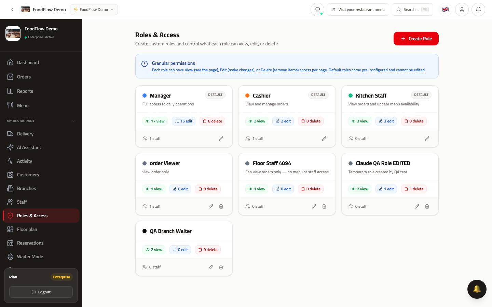Edit the Cashier role pencil icon
The height and width of the screenshot is (307, 492).
(324, 138)
